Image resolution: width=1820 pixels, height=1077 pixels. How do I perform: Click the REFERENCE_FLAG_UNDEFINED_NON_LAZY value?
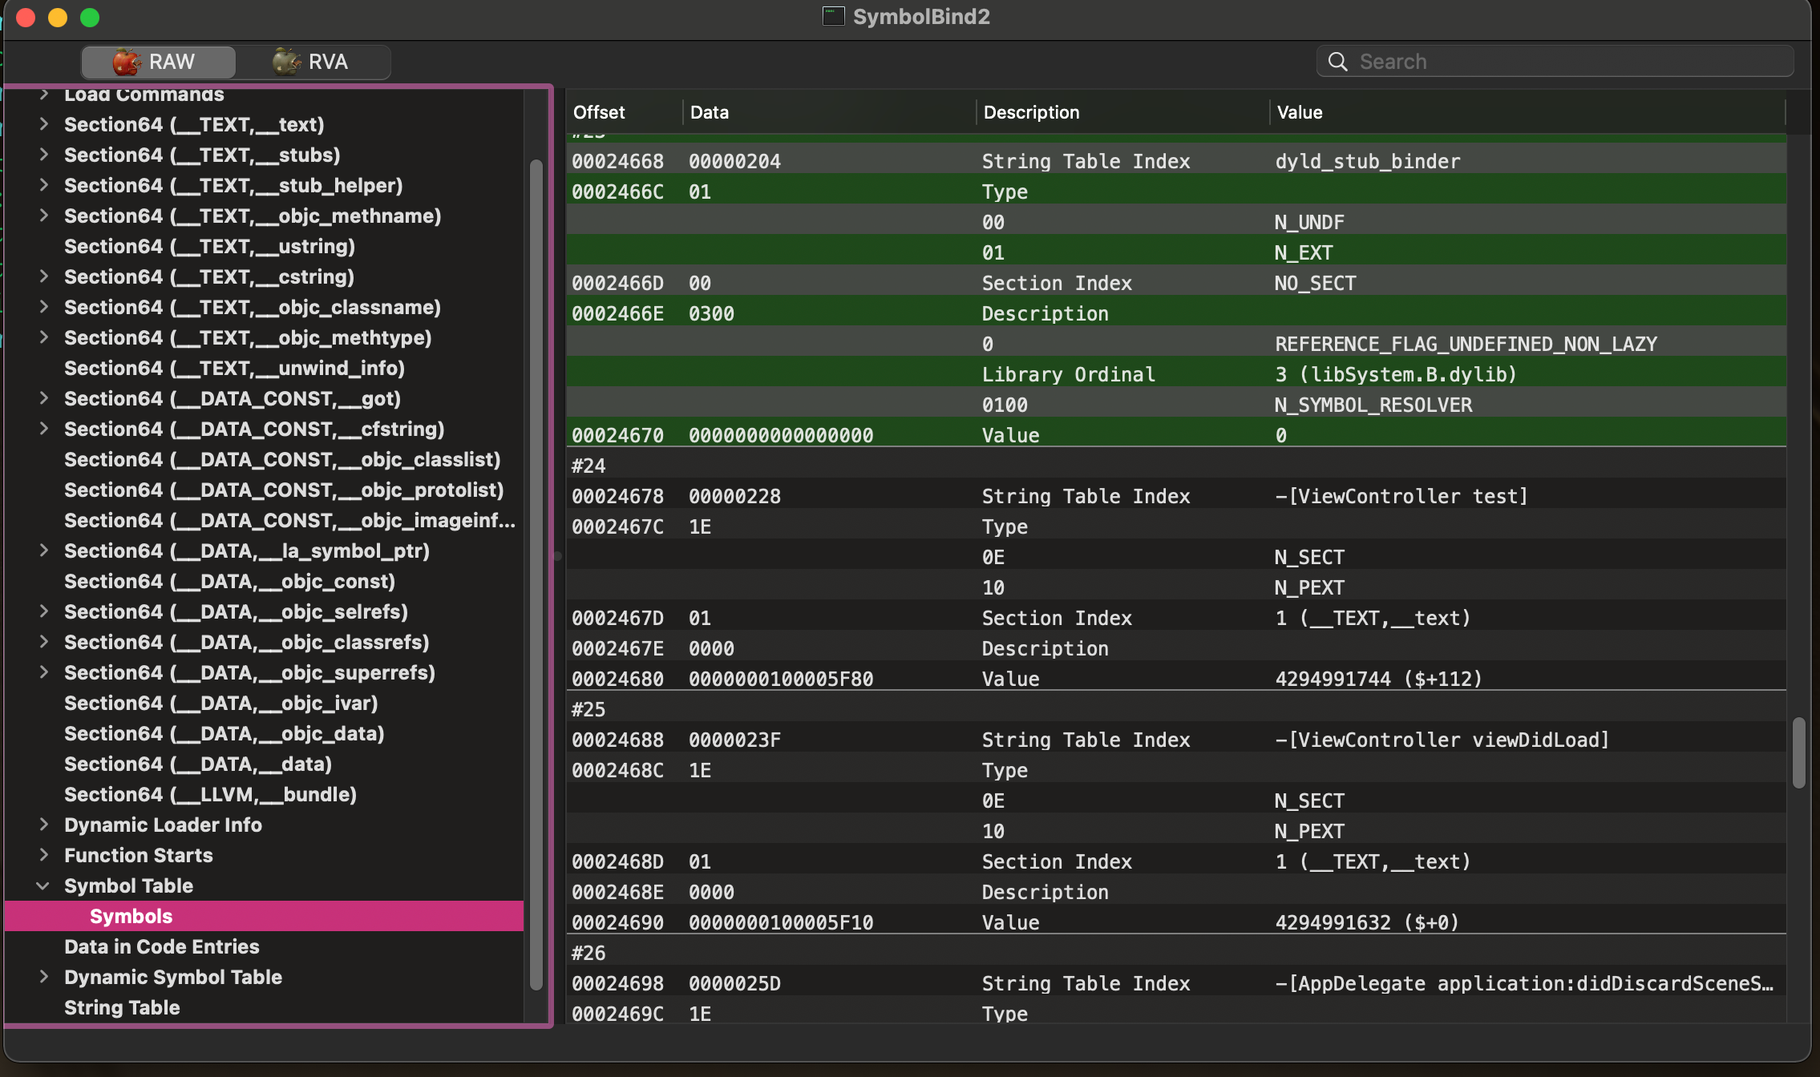(x=1466, y=344)
